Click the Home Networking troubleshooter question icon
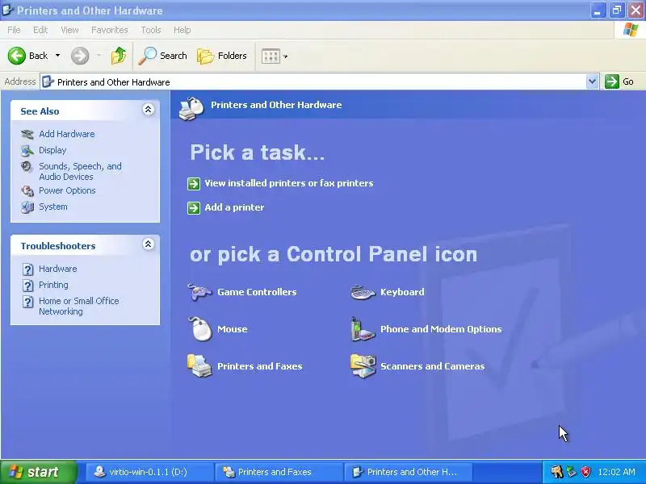 tap(27, 302)
